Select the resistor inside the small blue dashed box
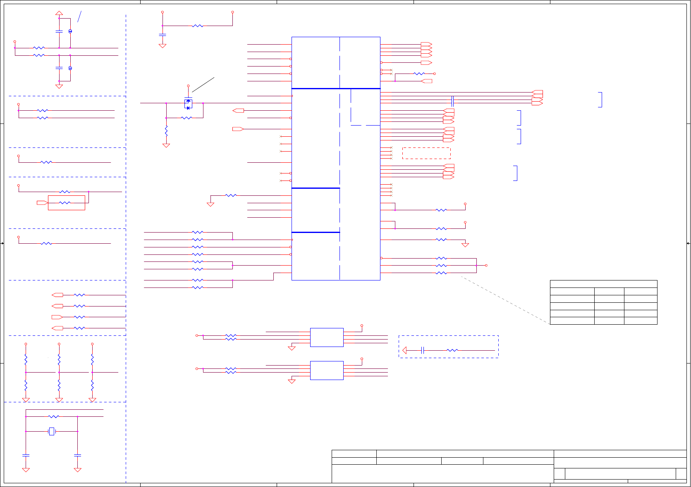This screenshot has width=691, height=487. click(452, 350)
